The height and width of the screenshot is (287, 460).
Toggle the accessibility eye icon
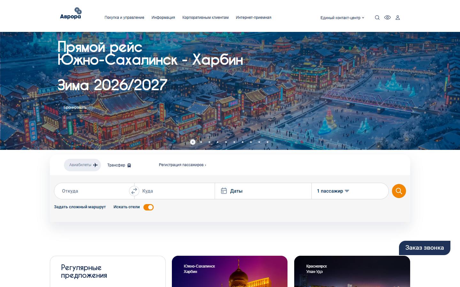click(x=387, y=18)
